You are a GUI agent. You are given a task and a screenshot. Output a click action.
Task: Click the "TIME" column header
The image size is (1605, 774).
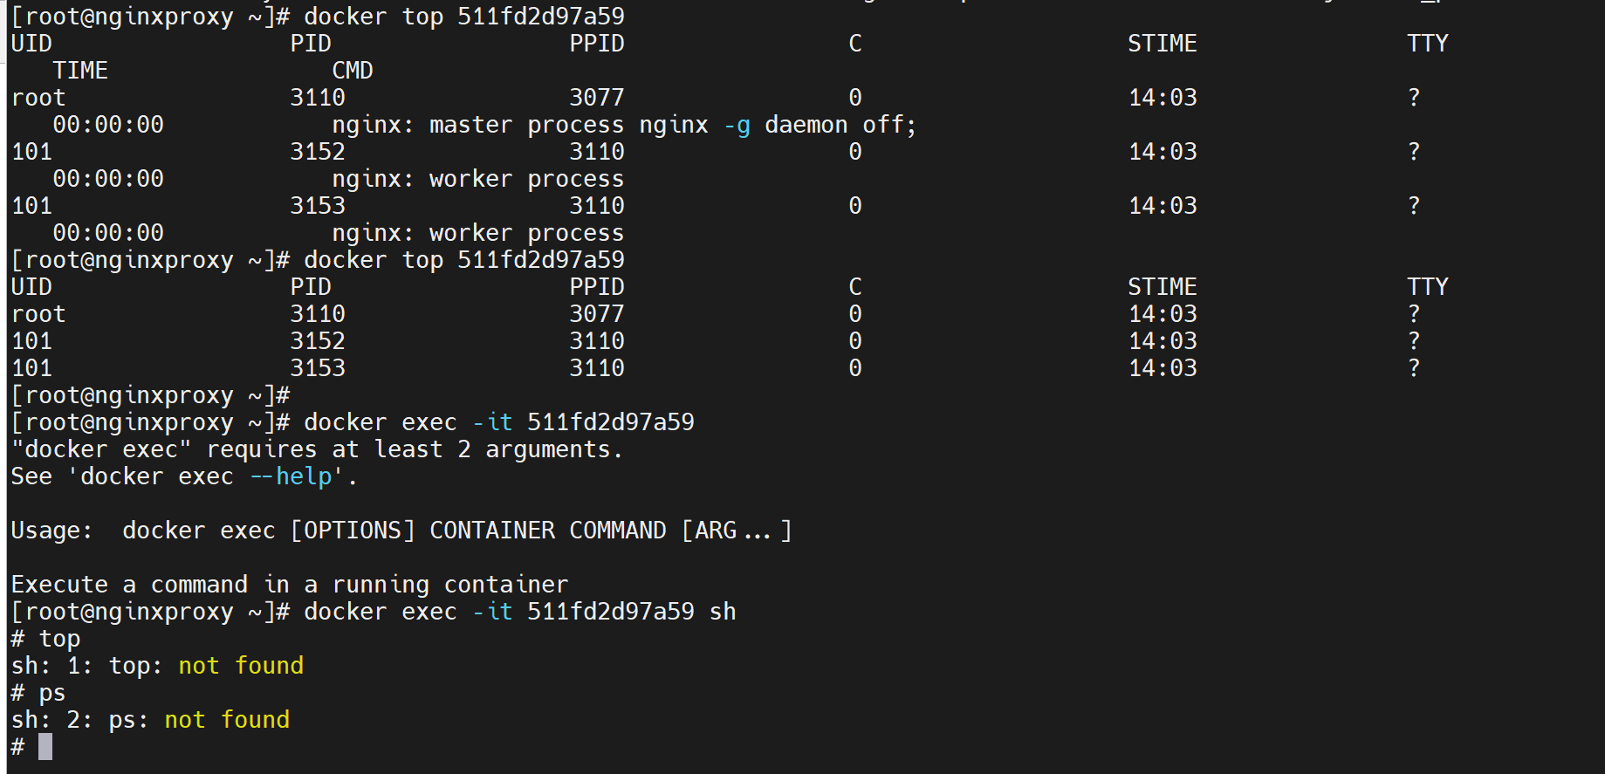coord(80,71)
